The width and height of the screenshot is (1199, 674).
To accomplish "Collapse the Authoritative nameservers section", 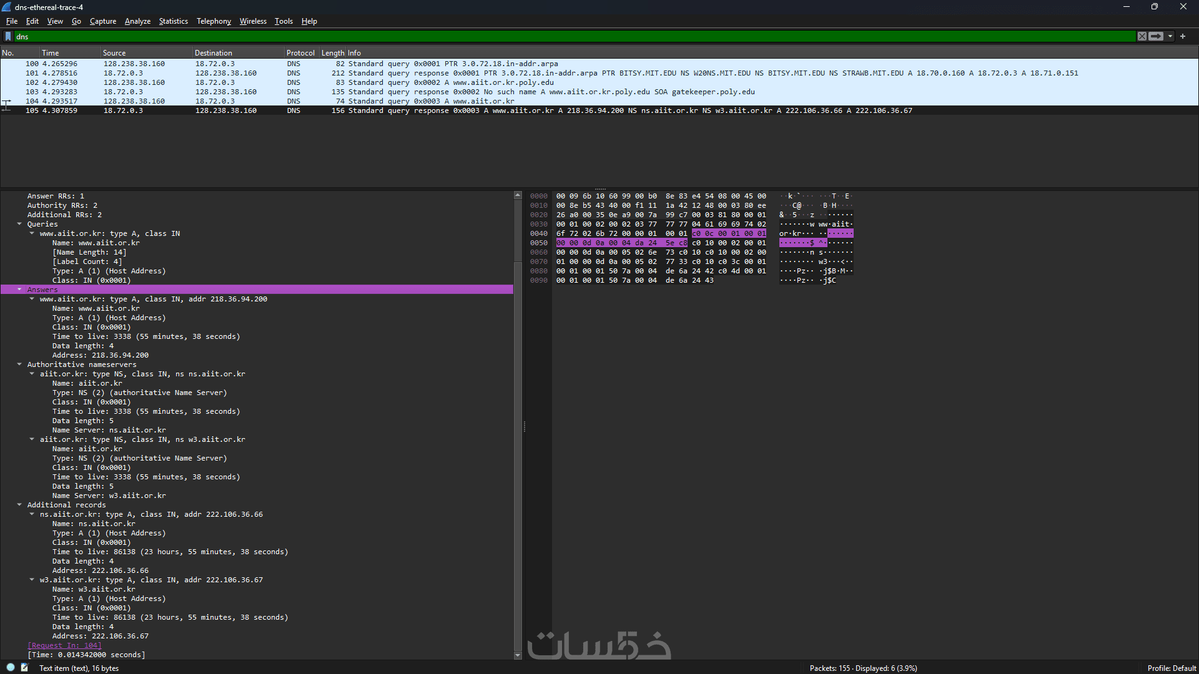I will click(19, 364).
